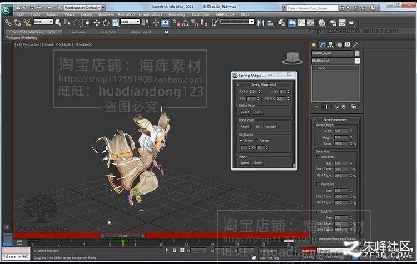Toggle the Percent Snap icon
417x264 pixels.
pyautogui.click(x=195, y=23)
